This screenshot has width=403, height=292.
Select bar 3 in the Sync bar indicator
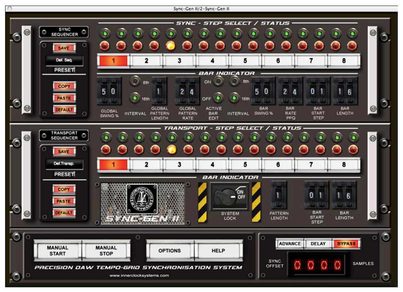(x=179, y=61)
